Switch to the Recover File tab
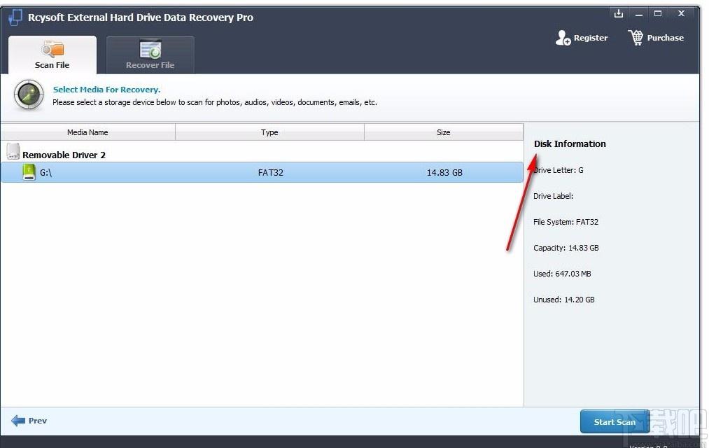This screenshot has width=709, height=448. (150, 55)
